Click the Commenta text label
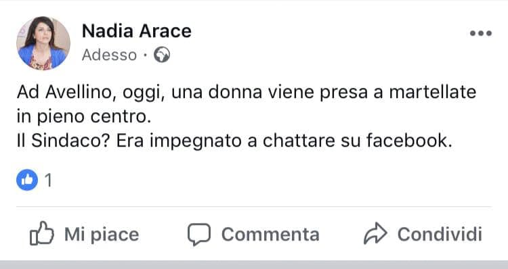Screen dimensions: 508x269 pyautogui.click(x=270, y=235)
